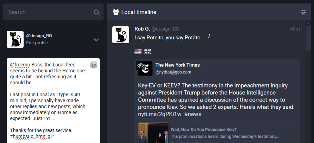The height and width of the screenshot is (143, 314).
Task: Open Rob G.'s avatar on the post
Action: [121, 34]
